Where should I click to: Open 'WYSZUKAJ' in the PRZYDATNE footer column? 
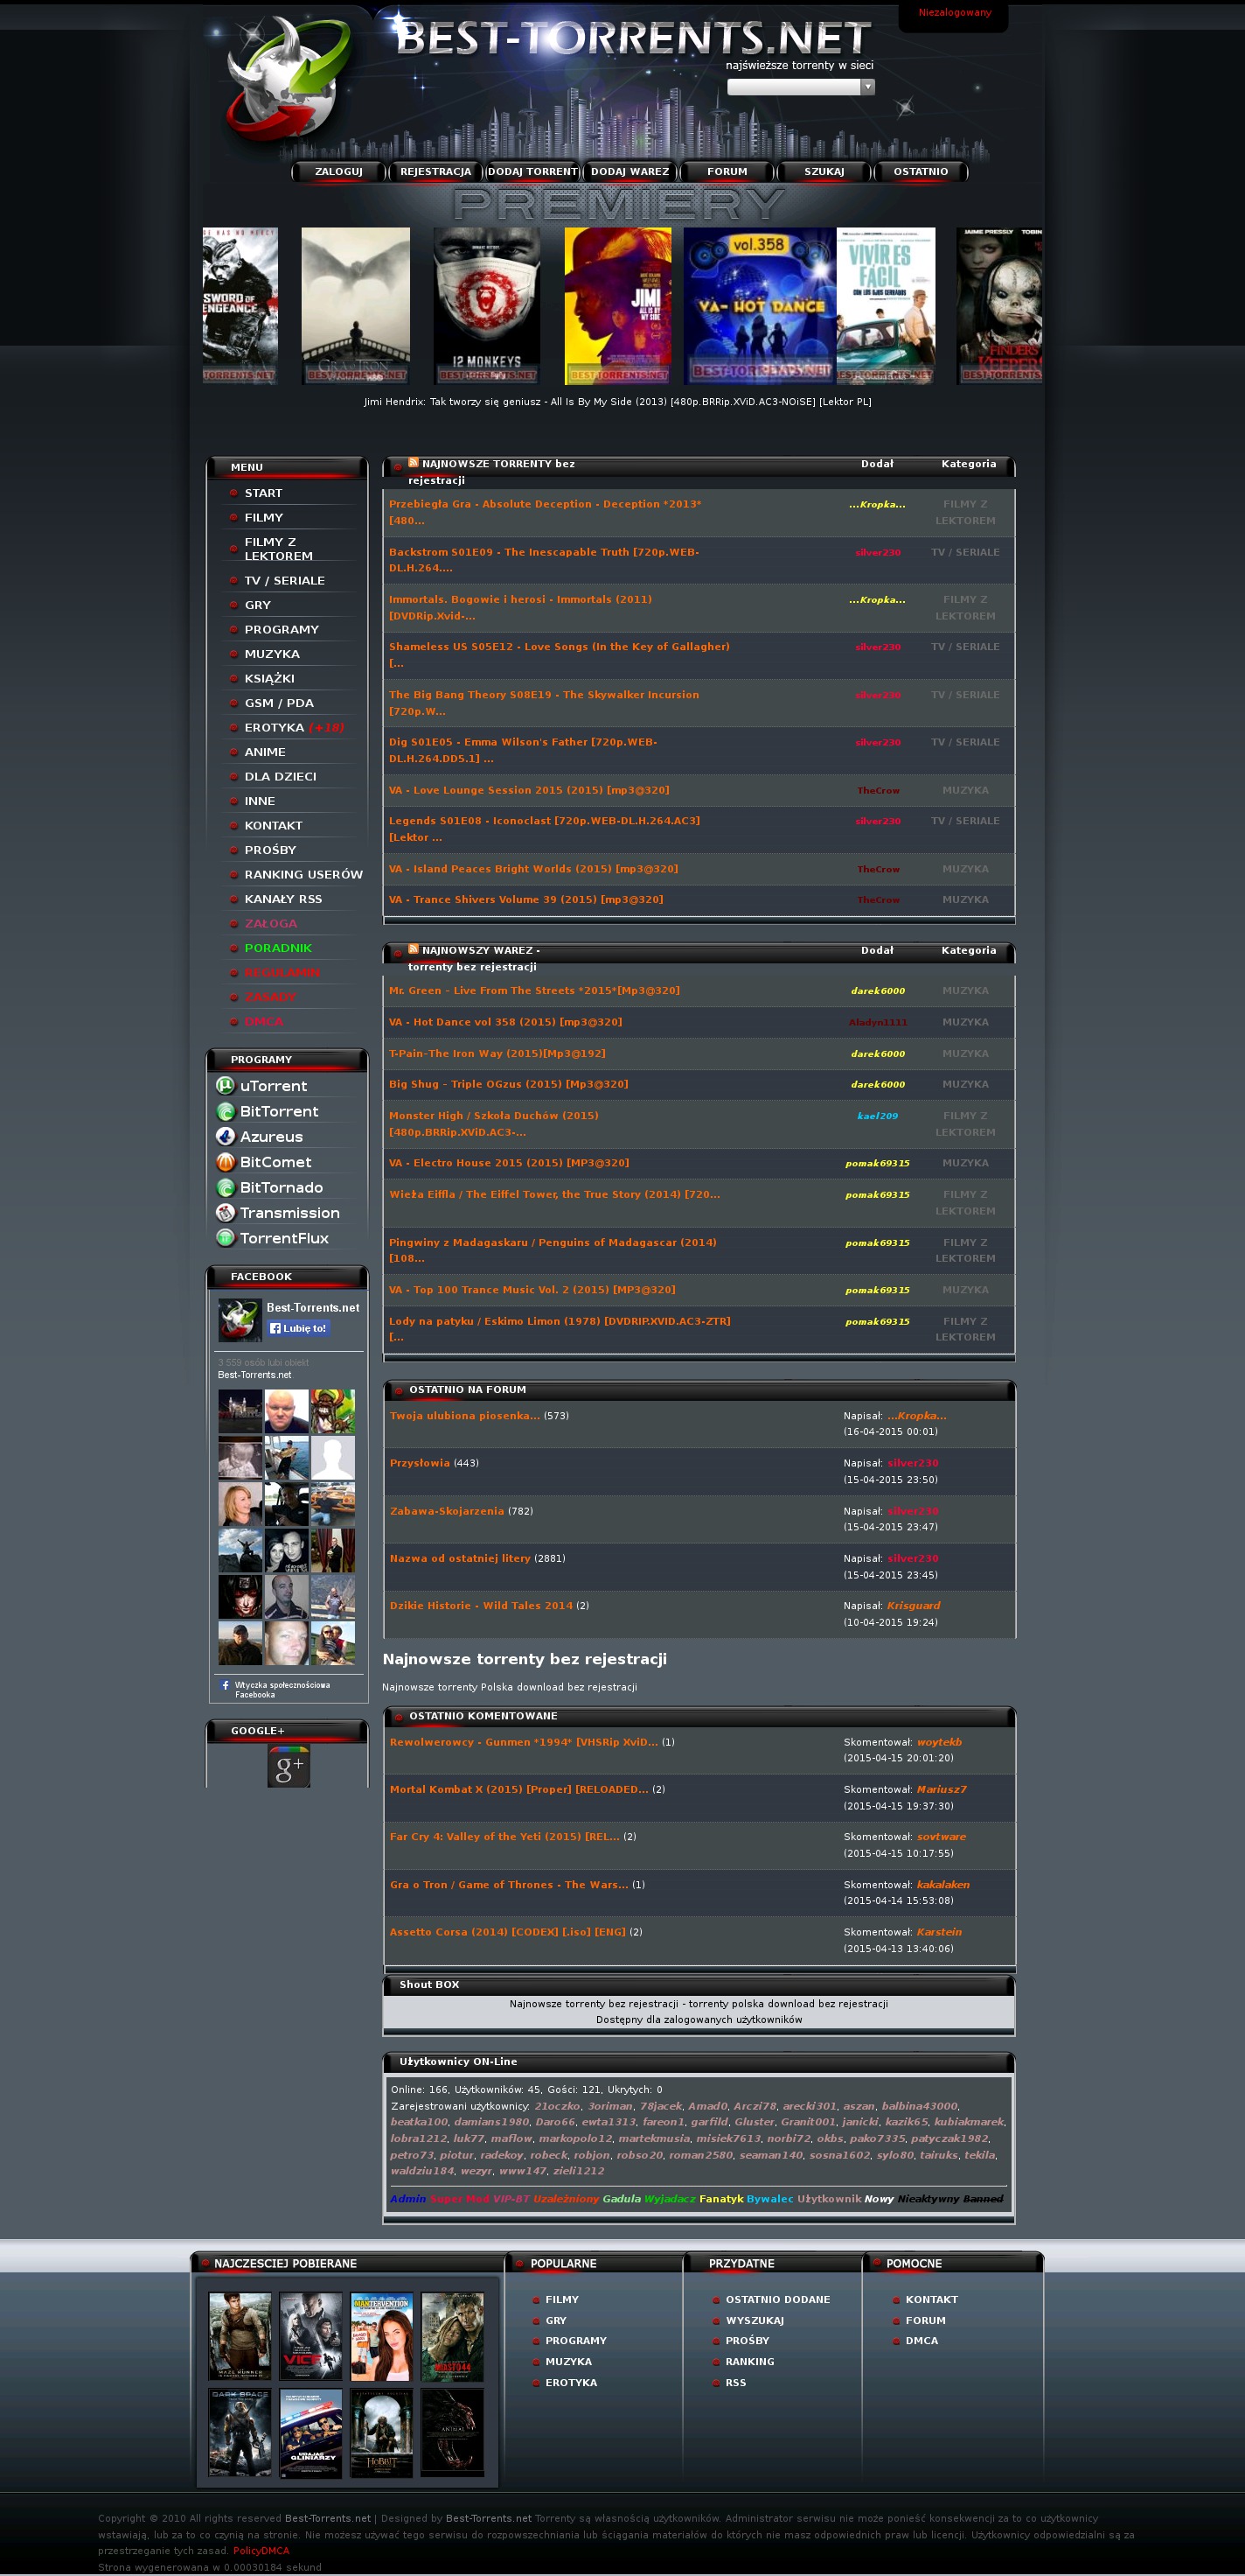click(x=755, y=2320)
